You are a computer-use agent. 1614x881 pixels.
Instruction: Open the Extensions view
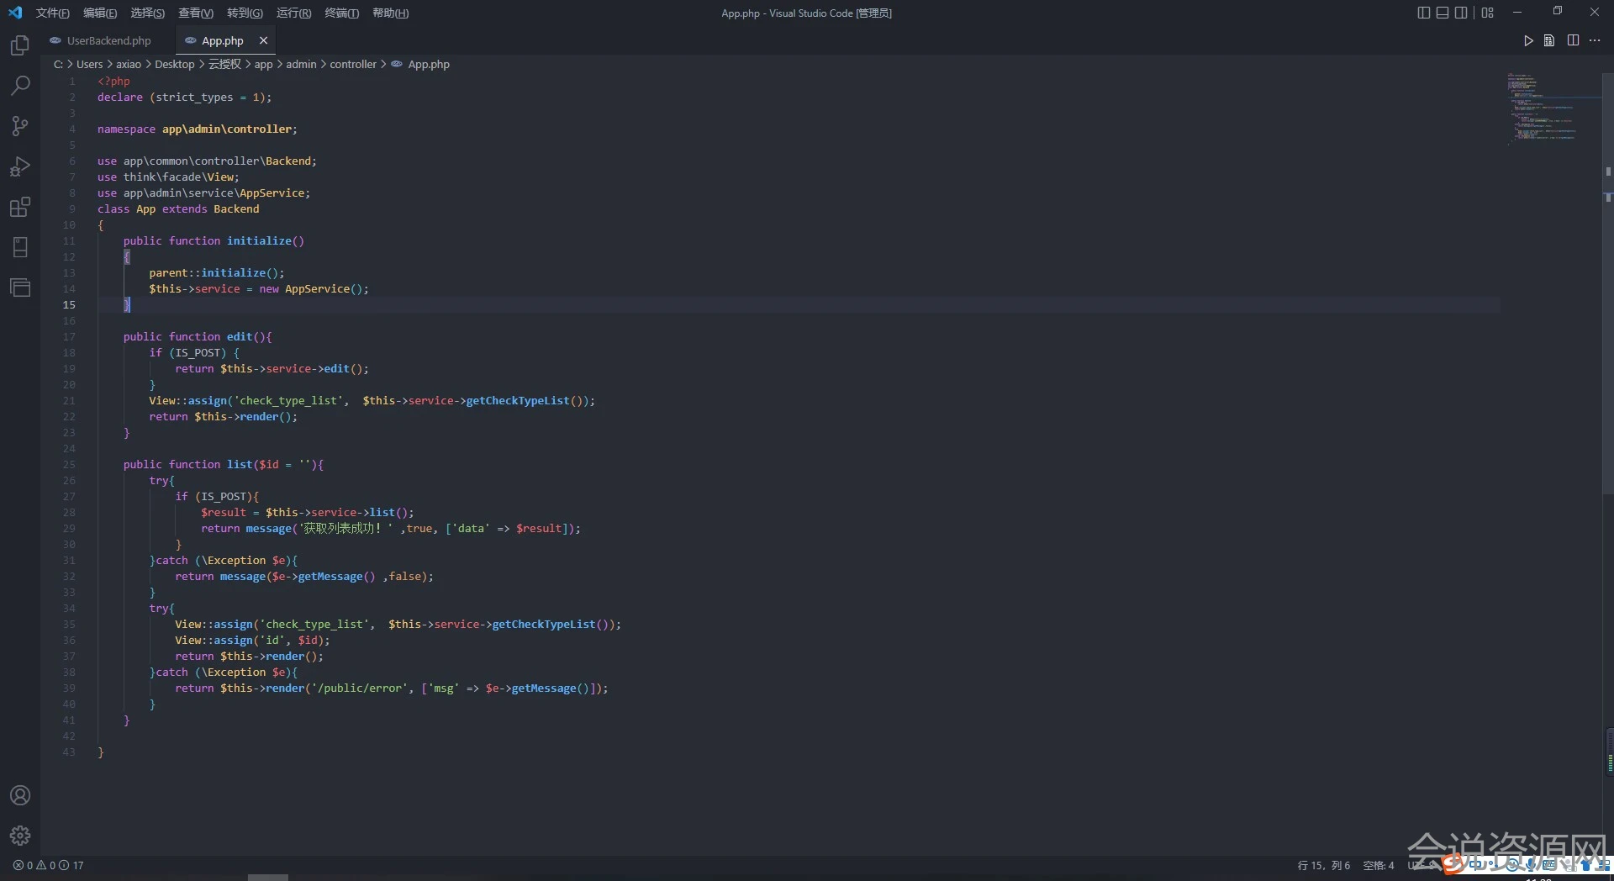(20, 207)
